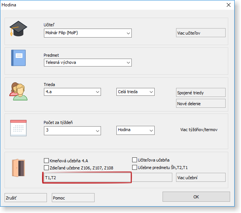This screenshot has height=213, width=241.
Task: Click the weekly calendar icon
Action: pyautogui.click(x=18, y=128)
